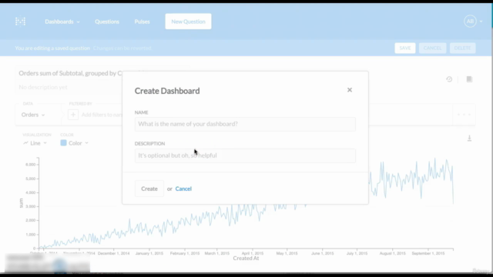Open the Pulses section
The image size is (493, 277).
(x=142, y=22)
